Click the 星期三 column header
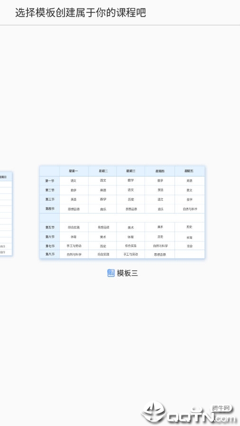 tap(130, 171)
